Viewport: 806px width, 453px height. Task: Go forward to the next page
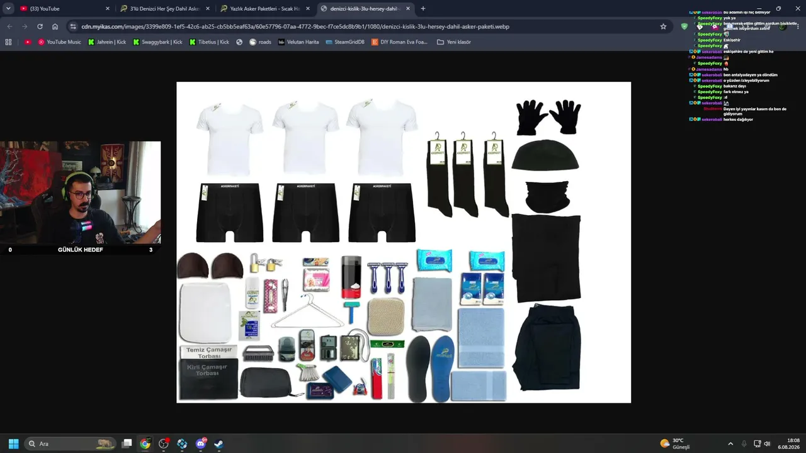coord(25,26)
